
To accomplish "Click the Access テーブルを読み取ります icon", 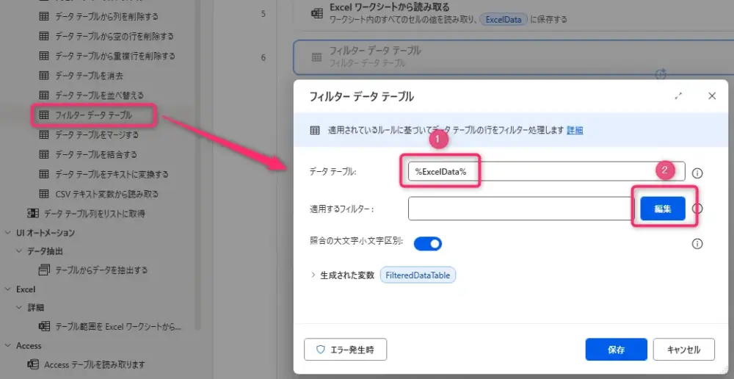I will (x=33, y=365).
